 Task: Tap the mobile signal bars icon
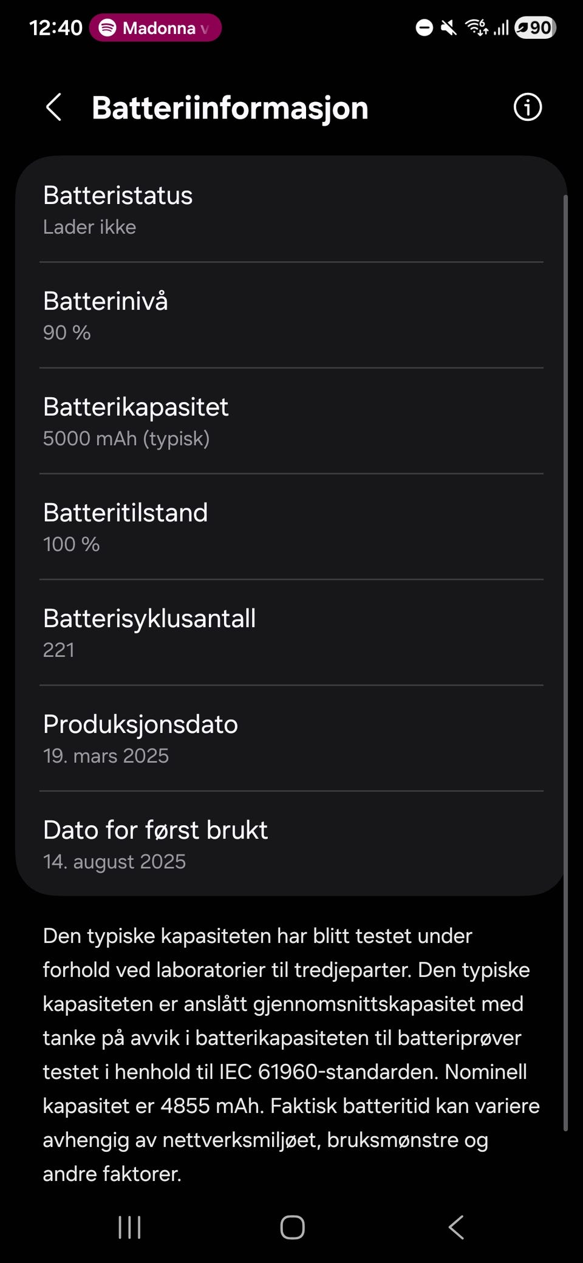[x=500, y=27]
